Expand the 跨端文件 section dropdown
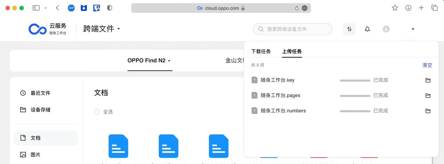Screen dimensions: 444x164 coord(102,29)
